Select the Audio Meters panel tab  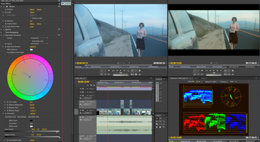coord(159,79)
